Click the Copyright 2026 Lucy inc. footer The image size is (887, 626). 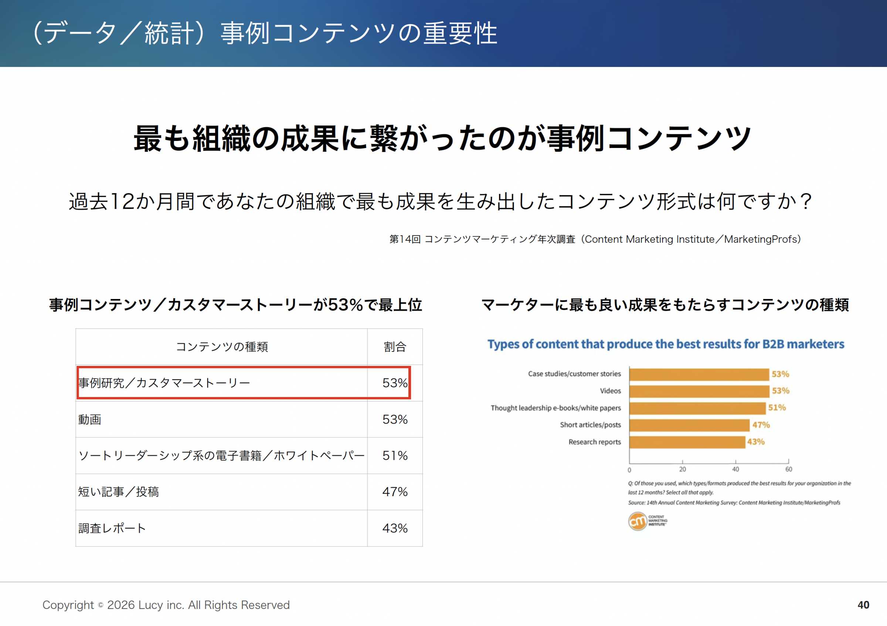[166, 605]
